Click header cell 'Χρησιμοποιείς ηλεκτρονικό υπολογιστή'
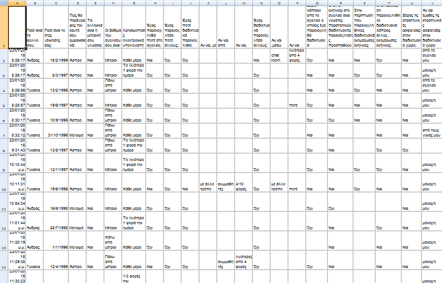 coord(133,27)
